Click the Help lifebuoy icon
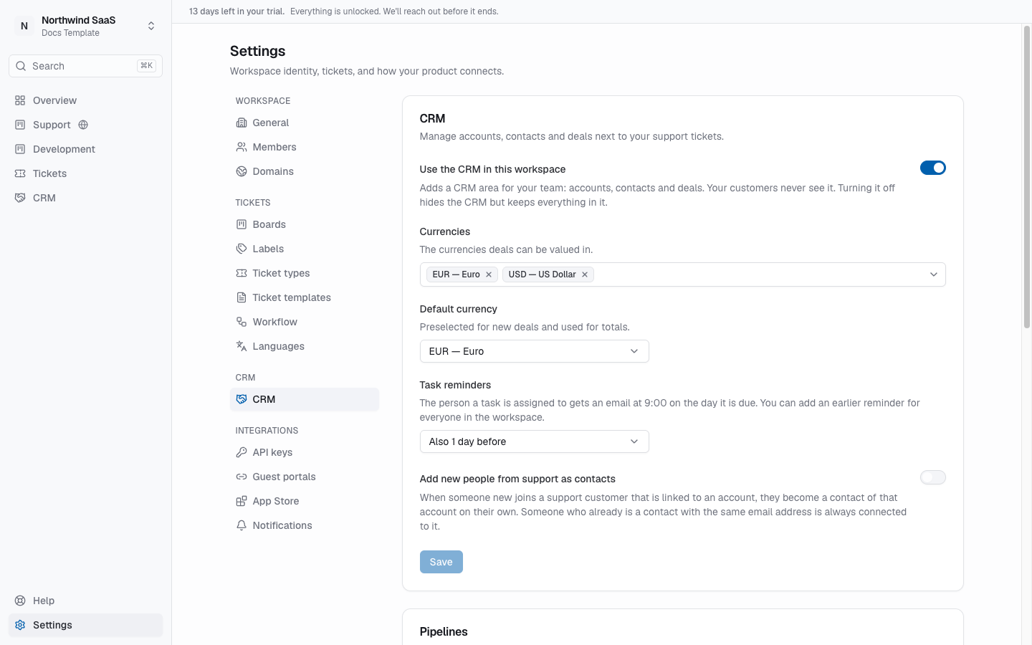This screenshot has width=1032, height=645. [20, 601]
